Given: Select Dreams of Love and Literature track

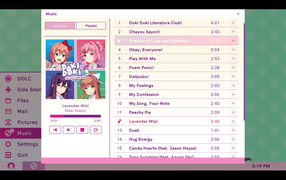Looking at the screenshot, I should tap(177, 41).
